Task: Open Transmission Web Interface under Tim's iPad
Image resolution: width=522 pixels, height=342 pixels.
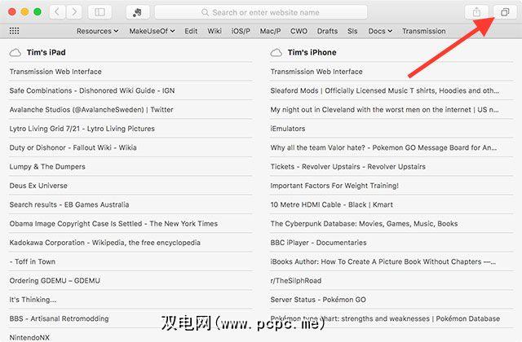Action: pos(130,72)
